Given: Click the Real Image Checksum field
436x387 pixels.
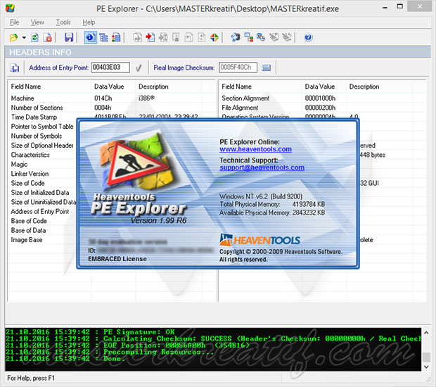Looking at the screenshot, I should [x=238, y=68].
